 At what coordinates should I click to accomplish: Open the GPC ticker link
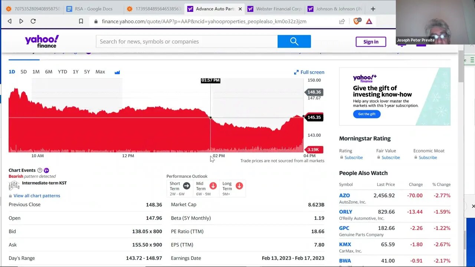[x=344, y=228]
